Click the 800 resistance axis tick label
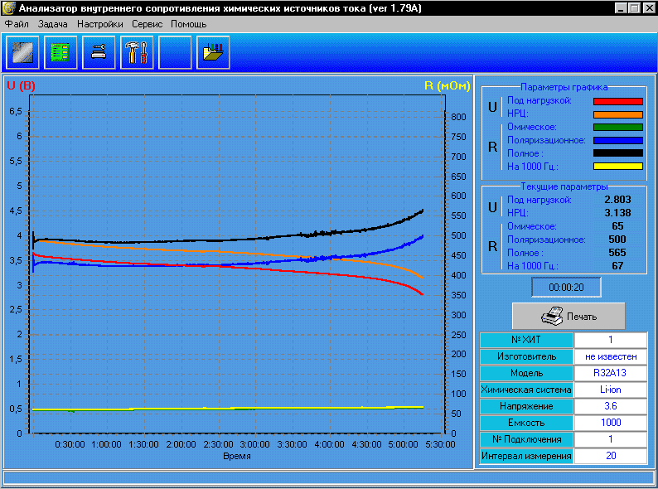Viewport: 658px width, 489px height. point(458,117)
